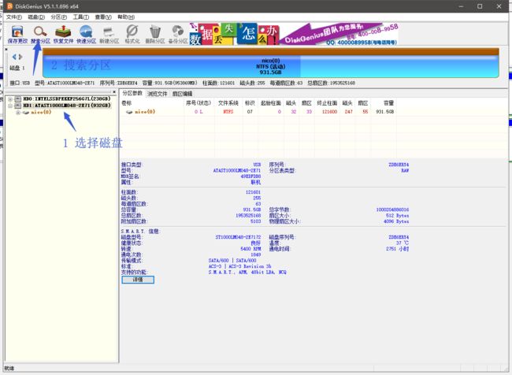Expand the nico(0) partition tree node
The height and width of the screenshot is (375, 512).
(18, 113)
